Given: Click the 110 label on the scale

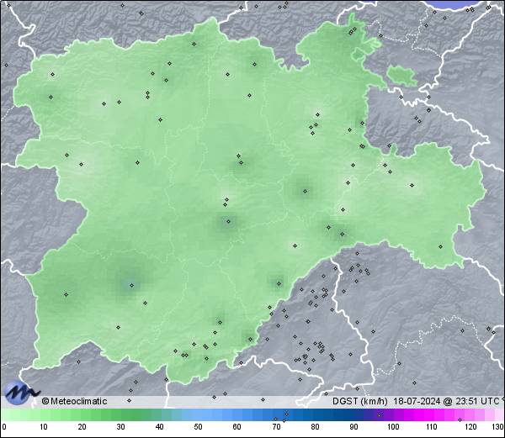Looking at the screenshot, I should click(x=432, y=427).
